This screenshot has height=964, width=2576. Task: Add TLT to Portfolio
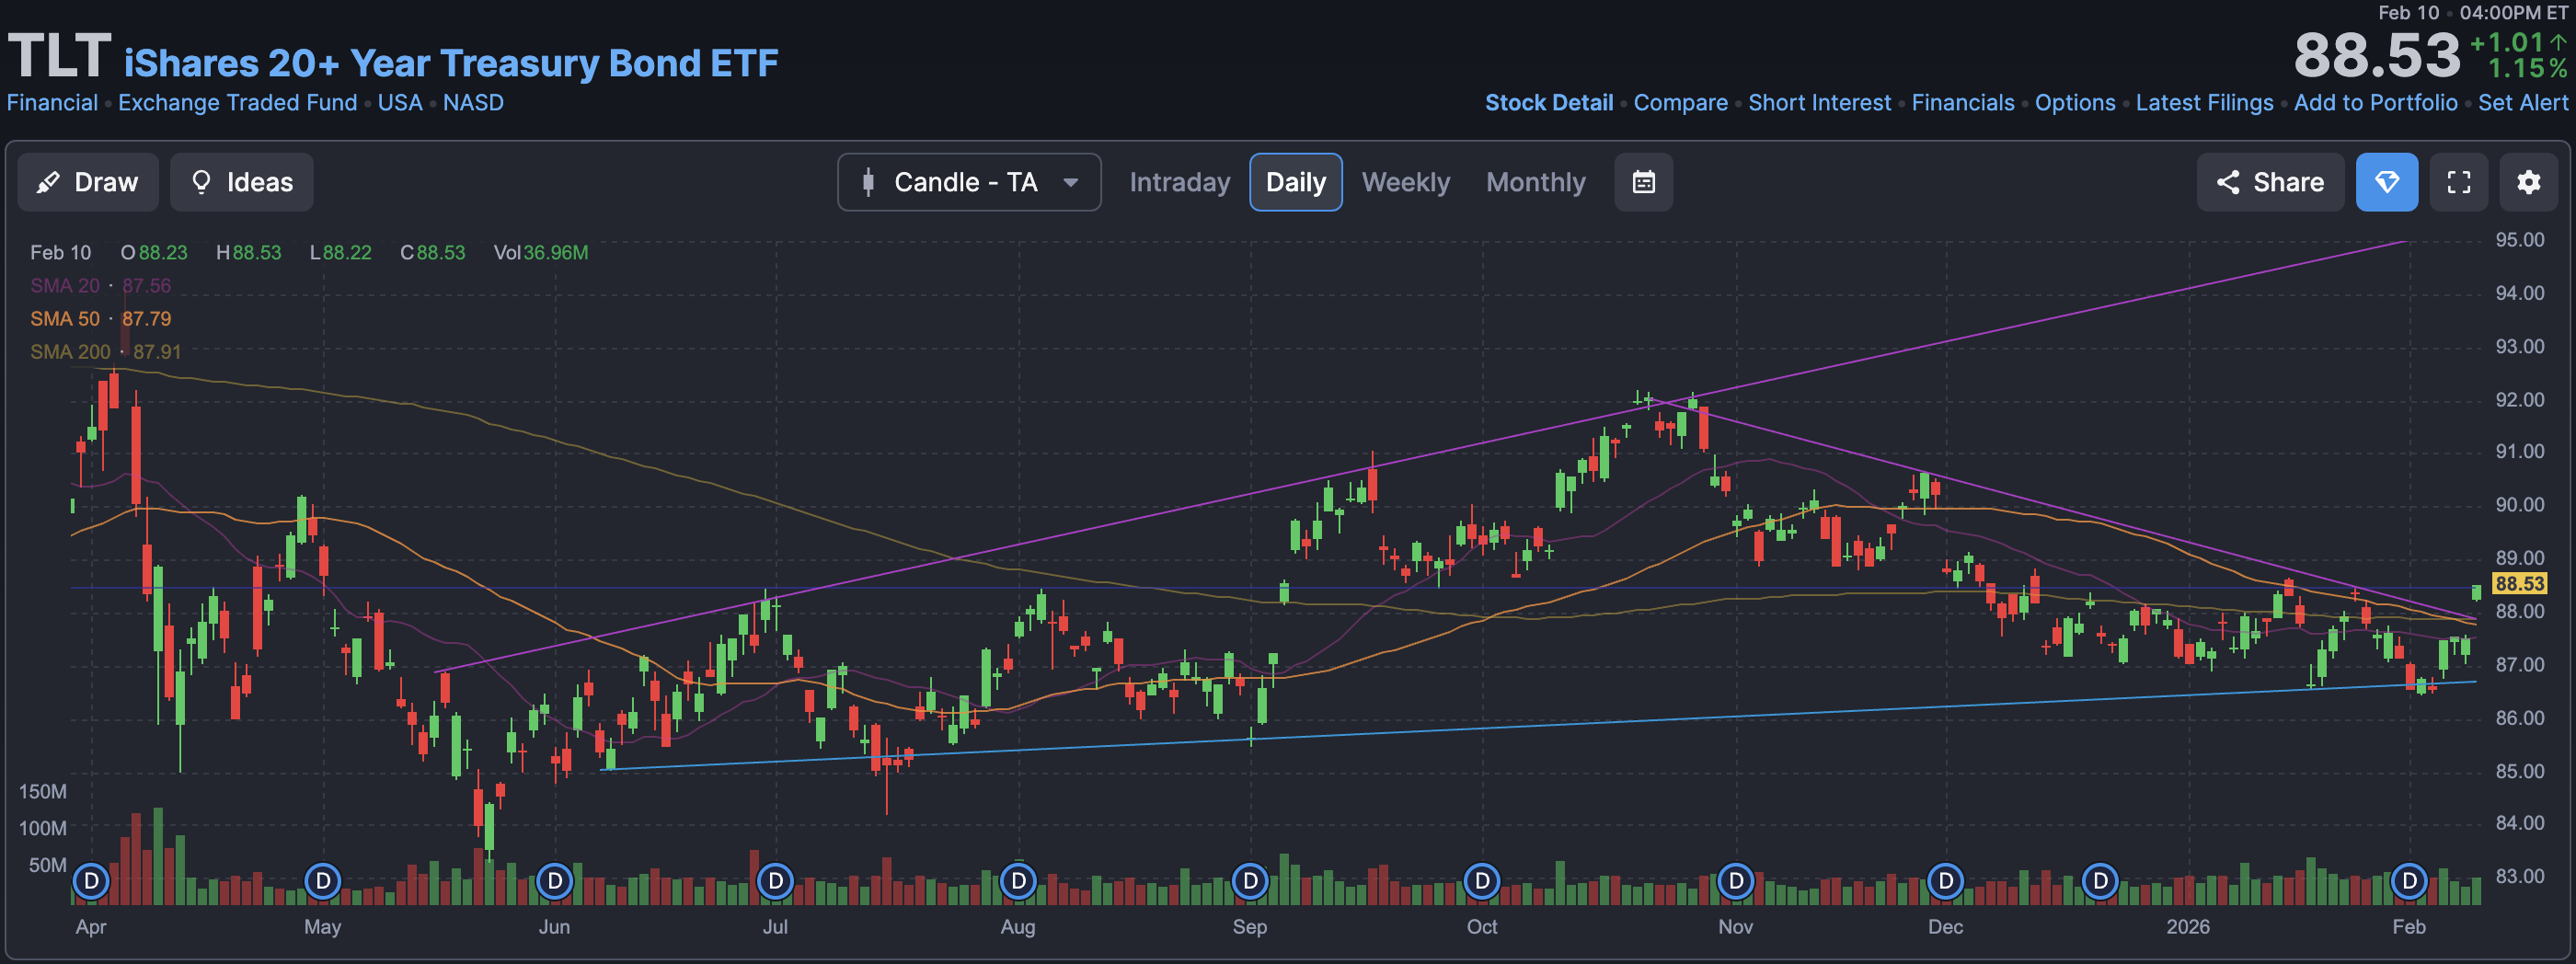click(2375, 103)
